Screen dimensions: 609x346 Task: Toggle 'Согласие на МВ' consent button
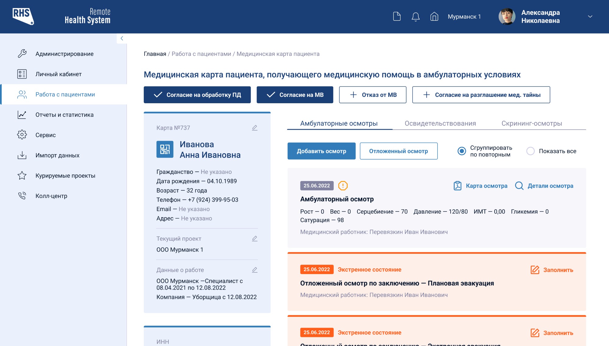coord(295,95)
